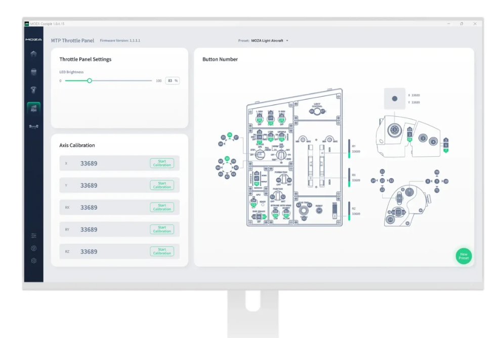Click button 4 on throttle grip

[433, 141]
